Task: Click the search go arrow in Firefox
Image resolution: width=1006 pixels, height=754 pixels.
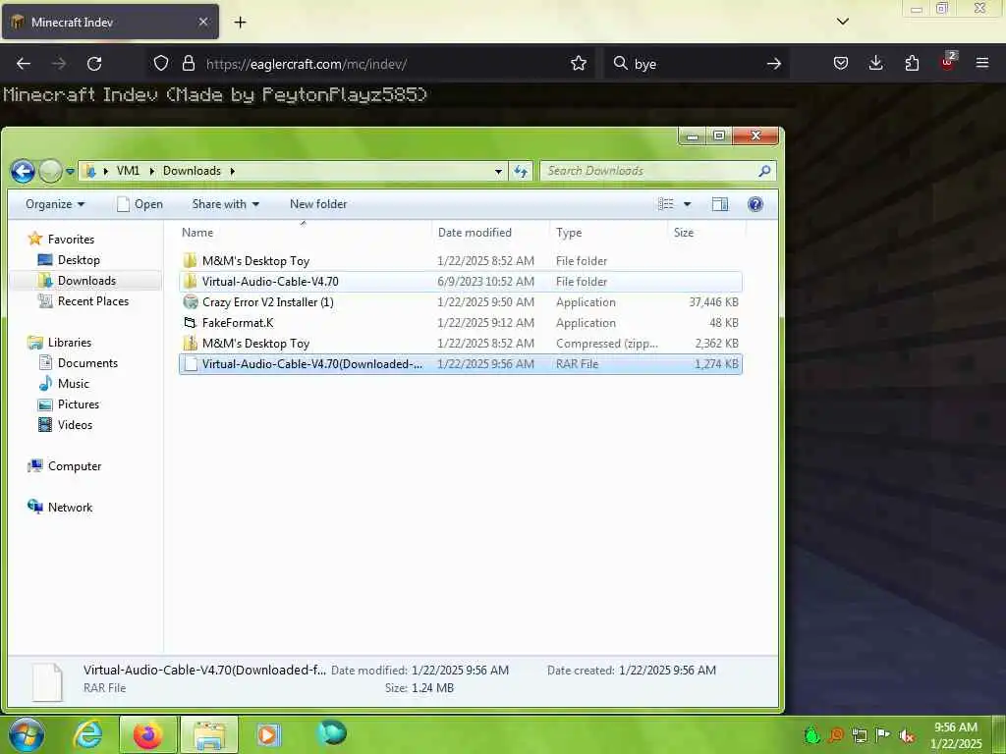Action: coord(774,64)
